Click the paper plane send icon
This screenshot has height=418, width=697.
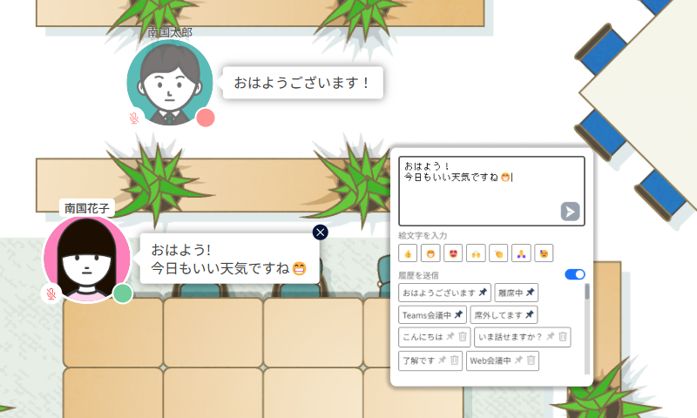coord(570,211)
